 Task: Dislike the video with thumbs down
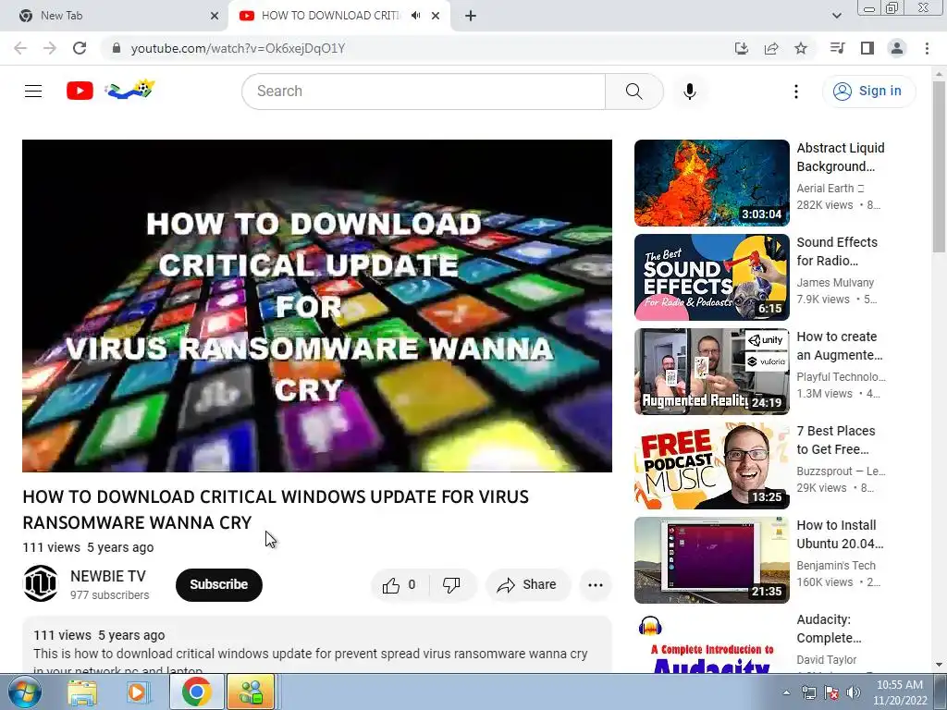[451, 584]
